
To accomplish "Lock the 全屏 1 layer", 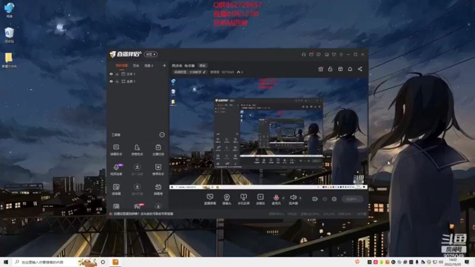I will [x=117, y=81].
